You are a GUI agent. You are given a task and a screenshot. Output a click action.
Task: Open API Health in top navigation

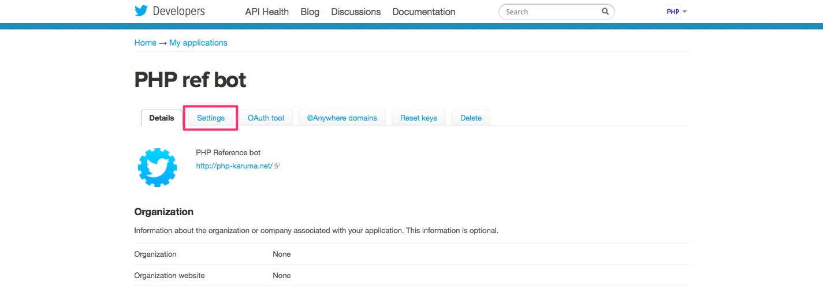267,12
